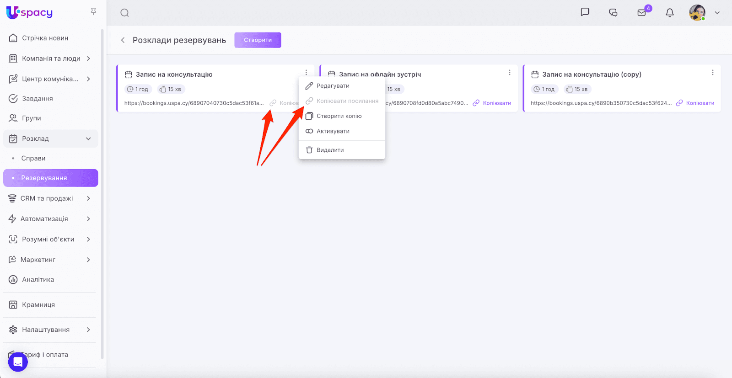Select Активувати to activate the schedule

[333, 131]
